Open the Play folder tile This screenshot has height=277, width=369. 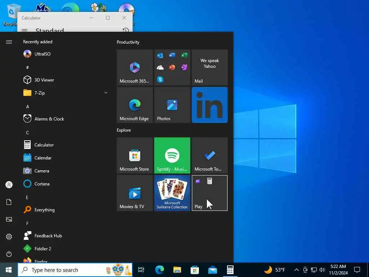coord(210,193)
